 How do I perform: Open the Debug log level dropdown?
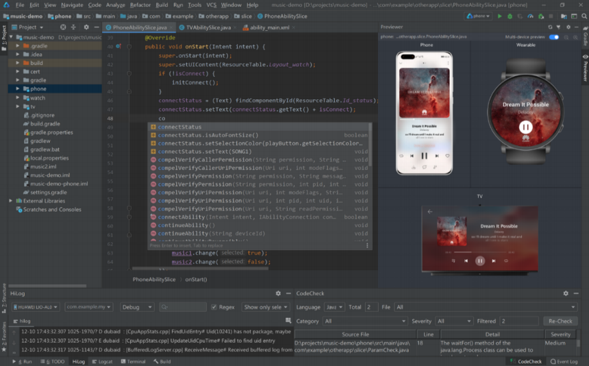[x=137, y=307]
